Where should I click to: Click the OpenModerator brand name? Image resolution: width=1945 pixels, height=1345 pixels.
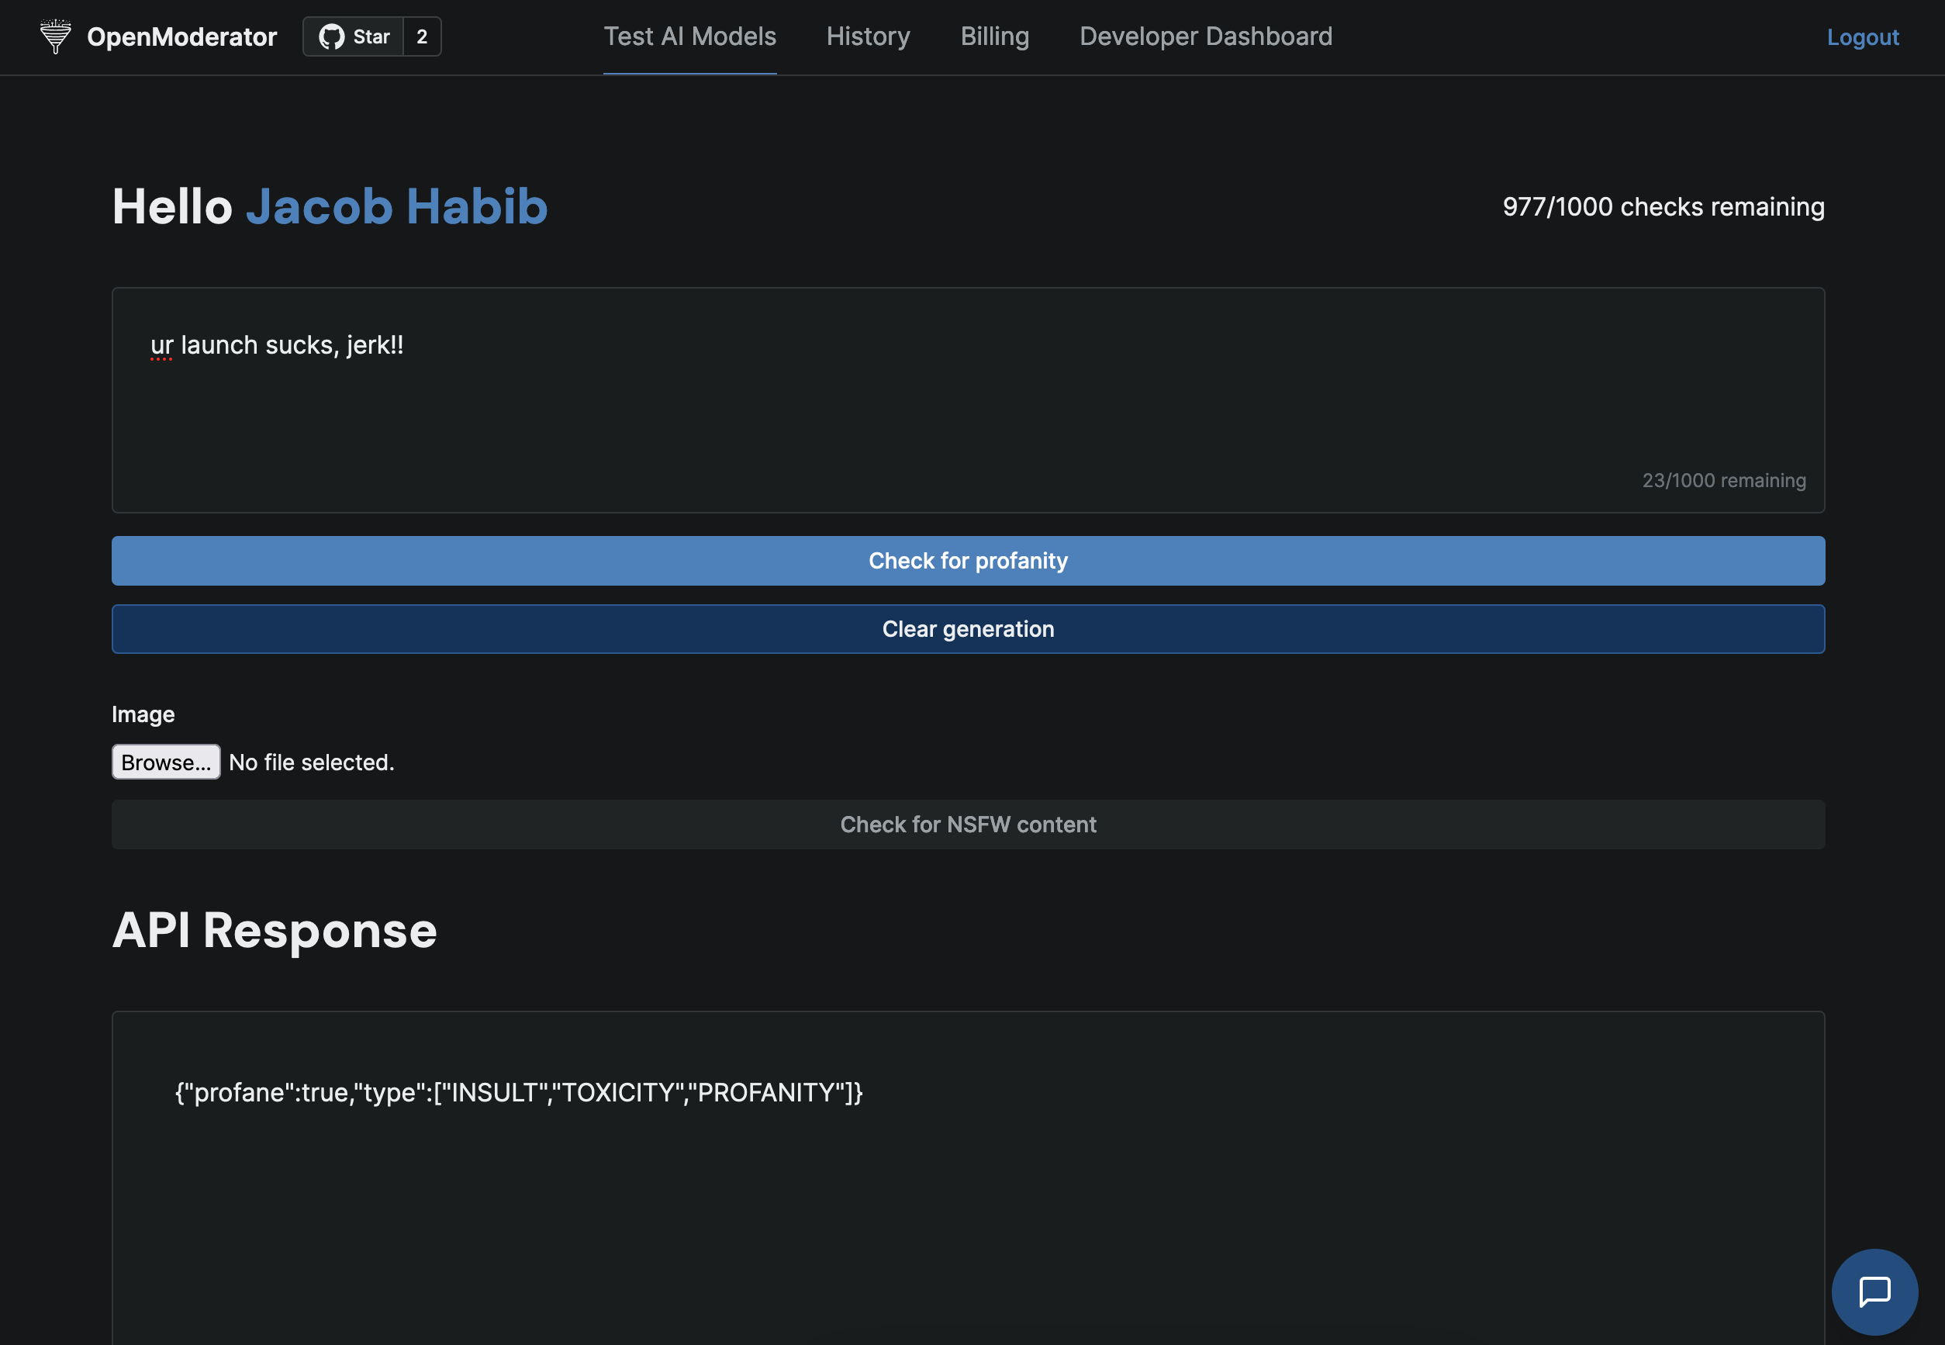(x=182, y=37)
